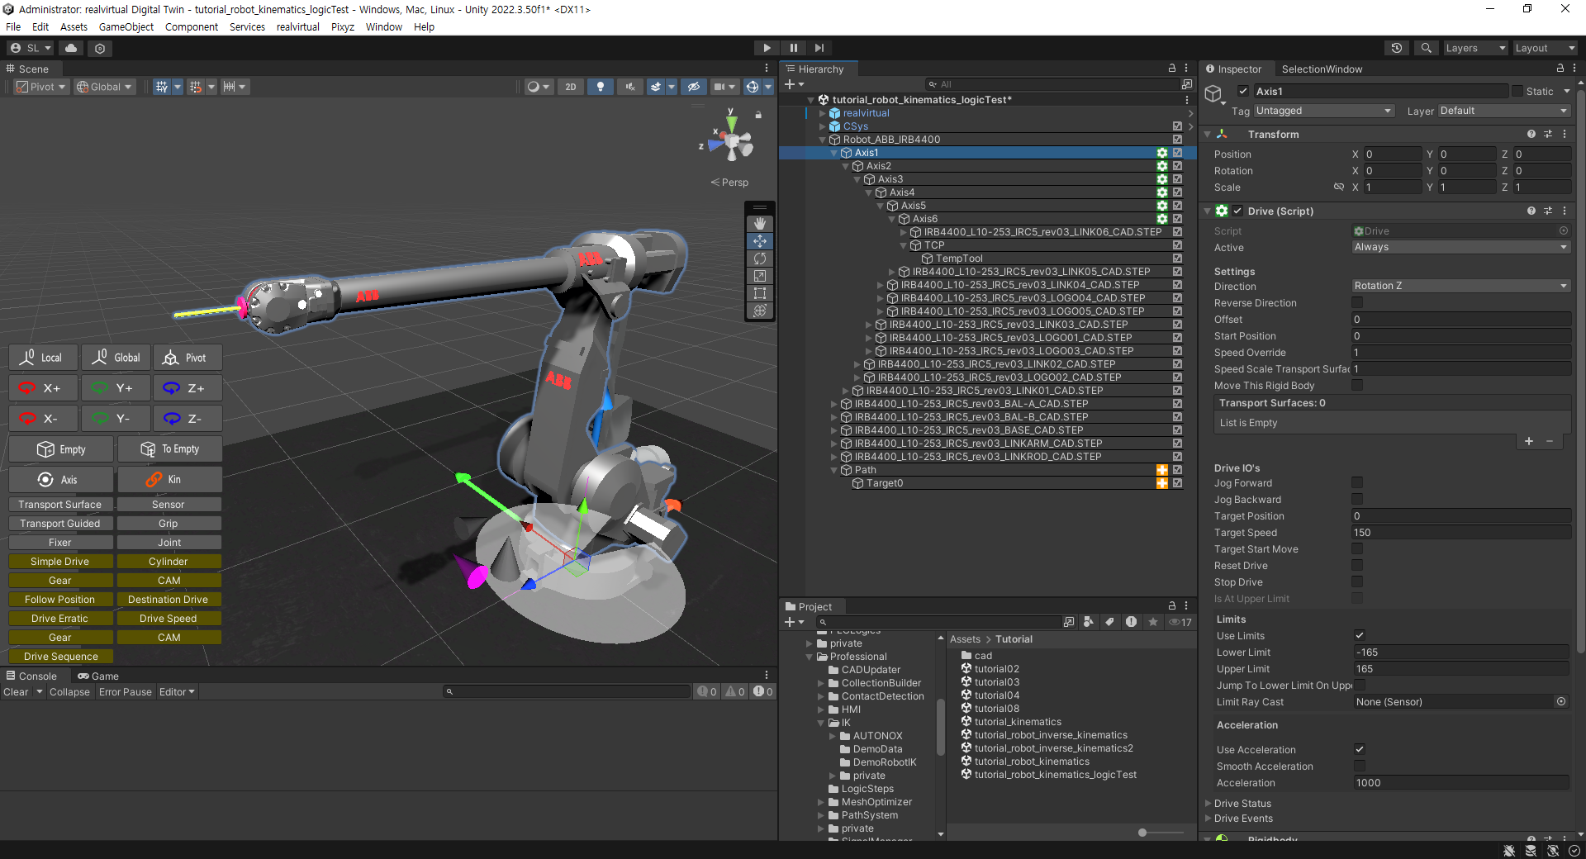This screenshot has width=1586, height=859.
Task: Toggle the Use Limits checkbox
Action: click(1360, 635)
